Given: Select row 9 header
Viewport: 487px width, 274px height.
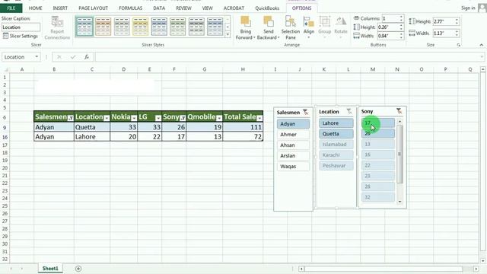Looking at the screenshot, I should coord(5,127).
